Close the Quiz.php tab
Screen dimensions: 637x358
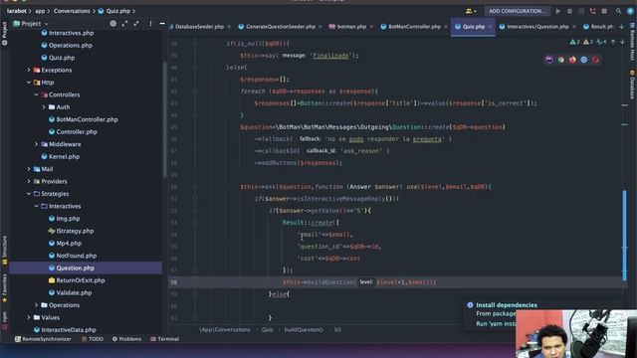490,27
